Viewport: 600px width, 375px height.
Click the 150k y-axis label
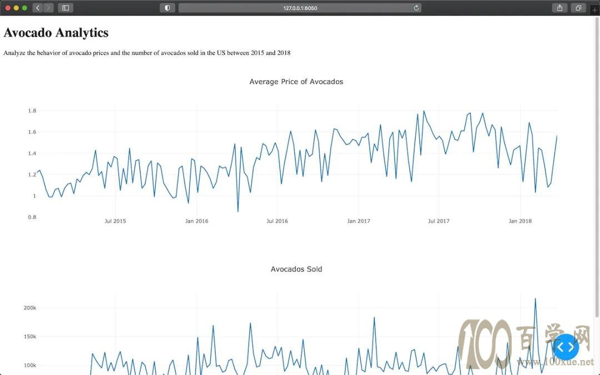click(30, 336)
